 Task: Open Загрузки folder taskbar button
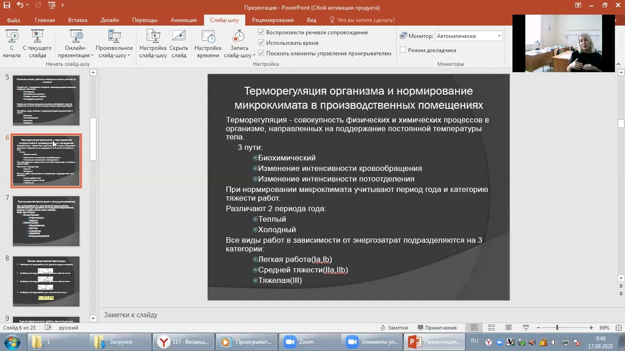point(121,342)
